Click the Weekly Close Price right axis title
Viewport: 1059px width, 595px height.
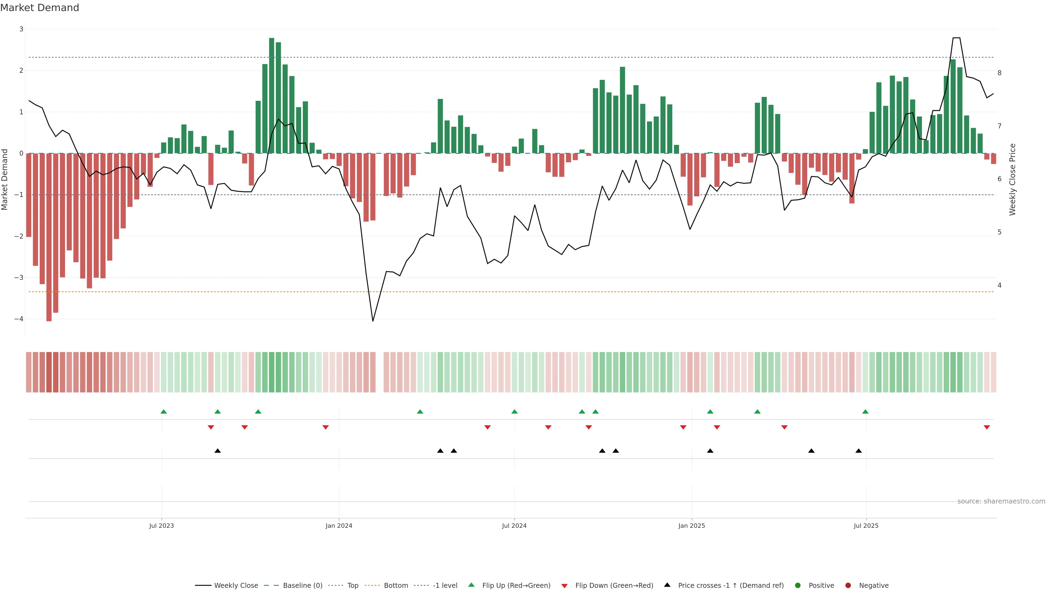[1013, 179]
